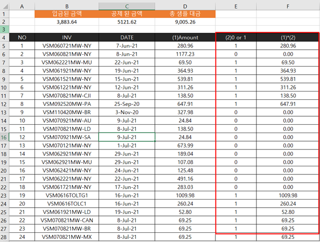Select row 16 header

(x=5, y=137)
